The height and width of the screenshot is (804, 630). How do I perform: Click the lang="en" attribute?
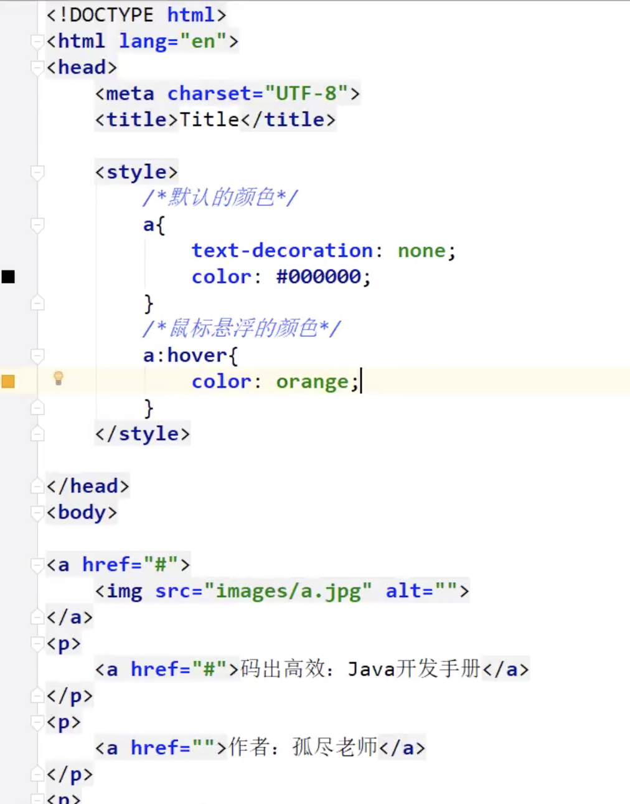tap(173, 42)
